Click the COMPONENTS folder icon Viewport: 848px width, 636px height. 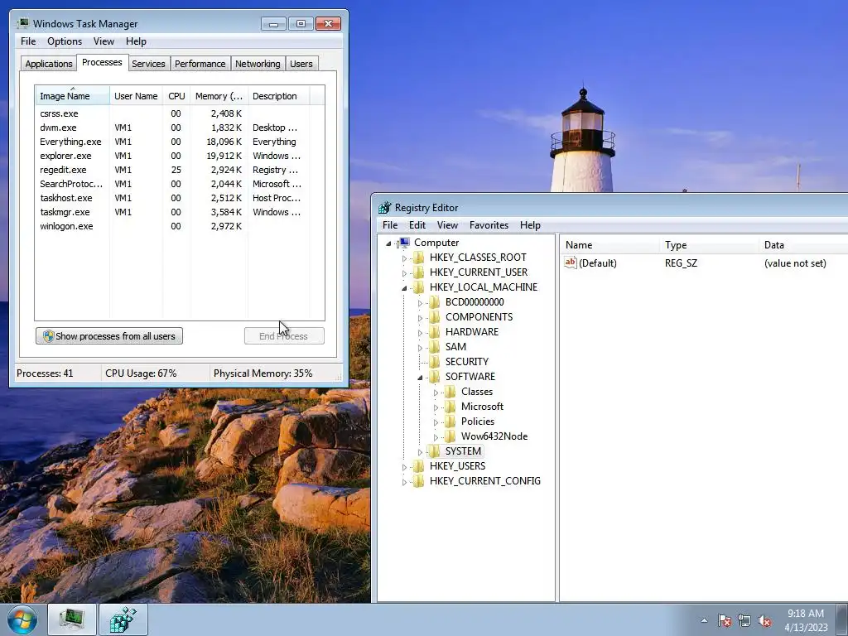pos(434,317)
